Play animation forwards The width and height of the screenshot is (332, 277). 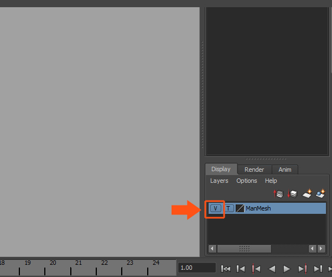(287, 269)
